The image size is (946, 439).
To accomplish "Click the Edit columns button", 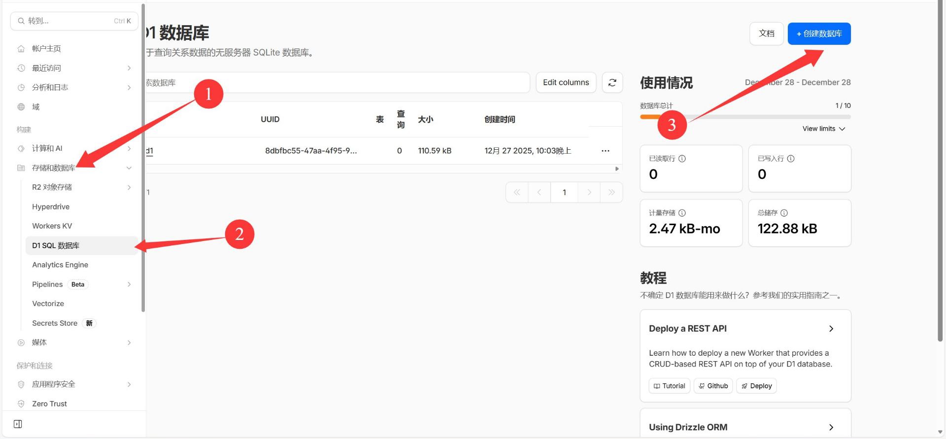I will click(x=566, y=83).
